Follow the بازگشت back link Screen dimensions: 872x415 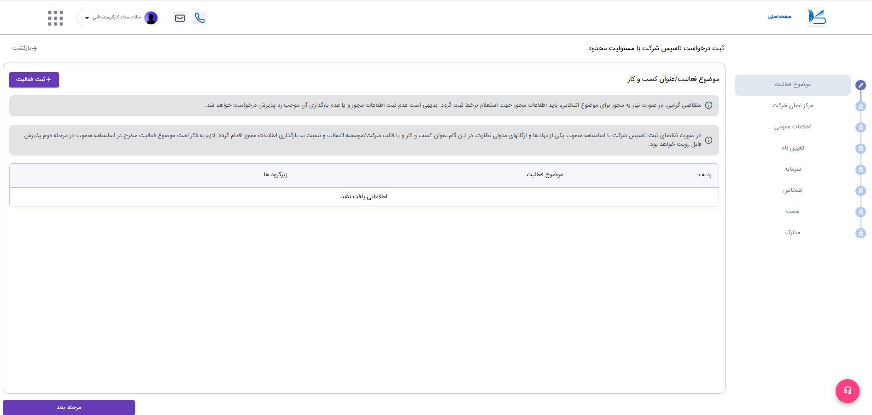click(25, 48)
